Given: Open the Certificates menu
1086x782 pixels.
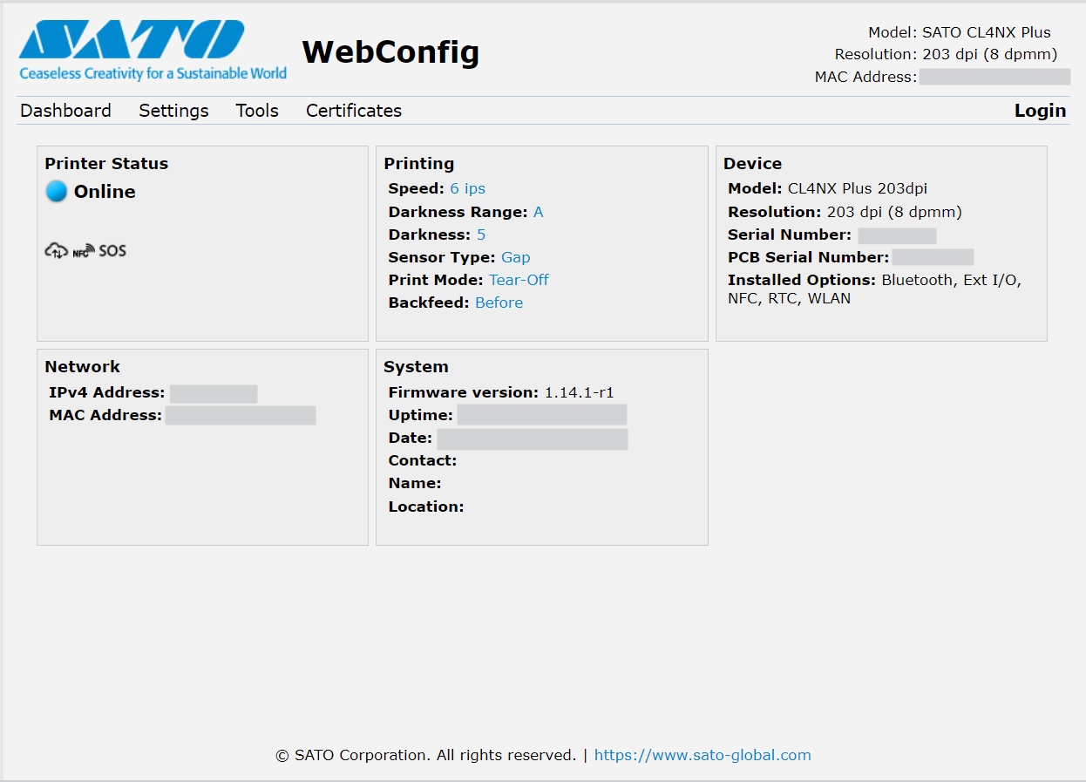Looking at the screenshot, I should point(353,111).
